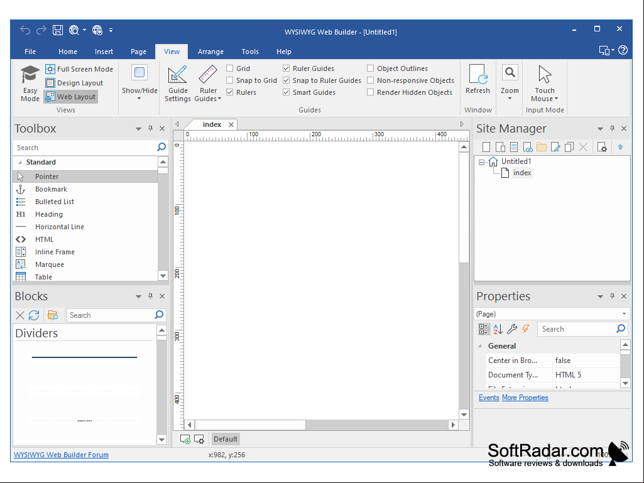Click the Toolbox search field
The height and width of the screenshot is (483, 644).
pos(85,148)
